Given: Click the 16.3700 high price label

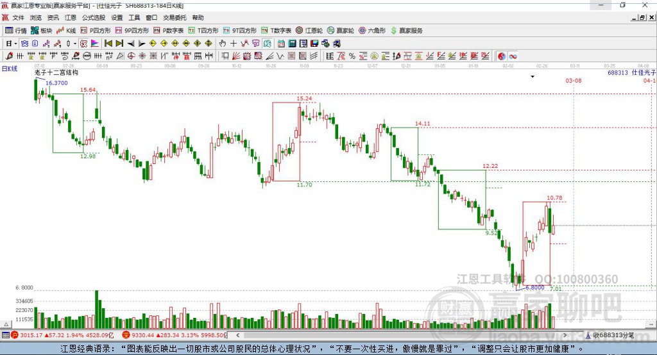Looking at the screenshot, I should tap(56, 83).
